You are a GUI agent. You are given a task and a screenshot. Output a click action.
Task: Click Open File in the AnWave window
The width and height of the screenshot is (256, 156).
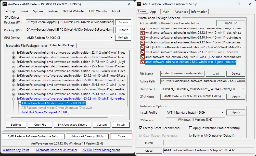(40, 125)
